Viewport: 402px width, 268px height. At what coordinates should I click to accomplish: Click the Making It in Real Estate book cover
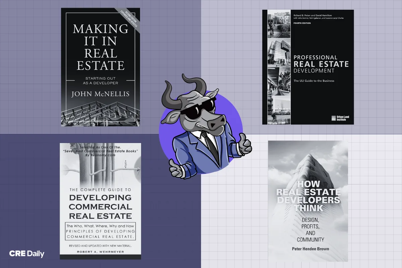pos(100,67)
